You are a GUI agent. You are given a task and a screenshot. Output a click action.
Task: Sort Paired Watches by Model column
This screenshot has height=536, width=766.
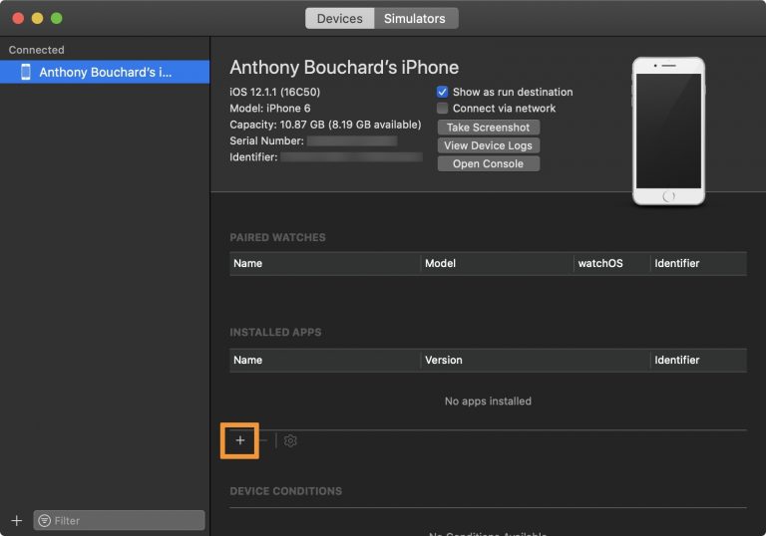tap(497, 263)
